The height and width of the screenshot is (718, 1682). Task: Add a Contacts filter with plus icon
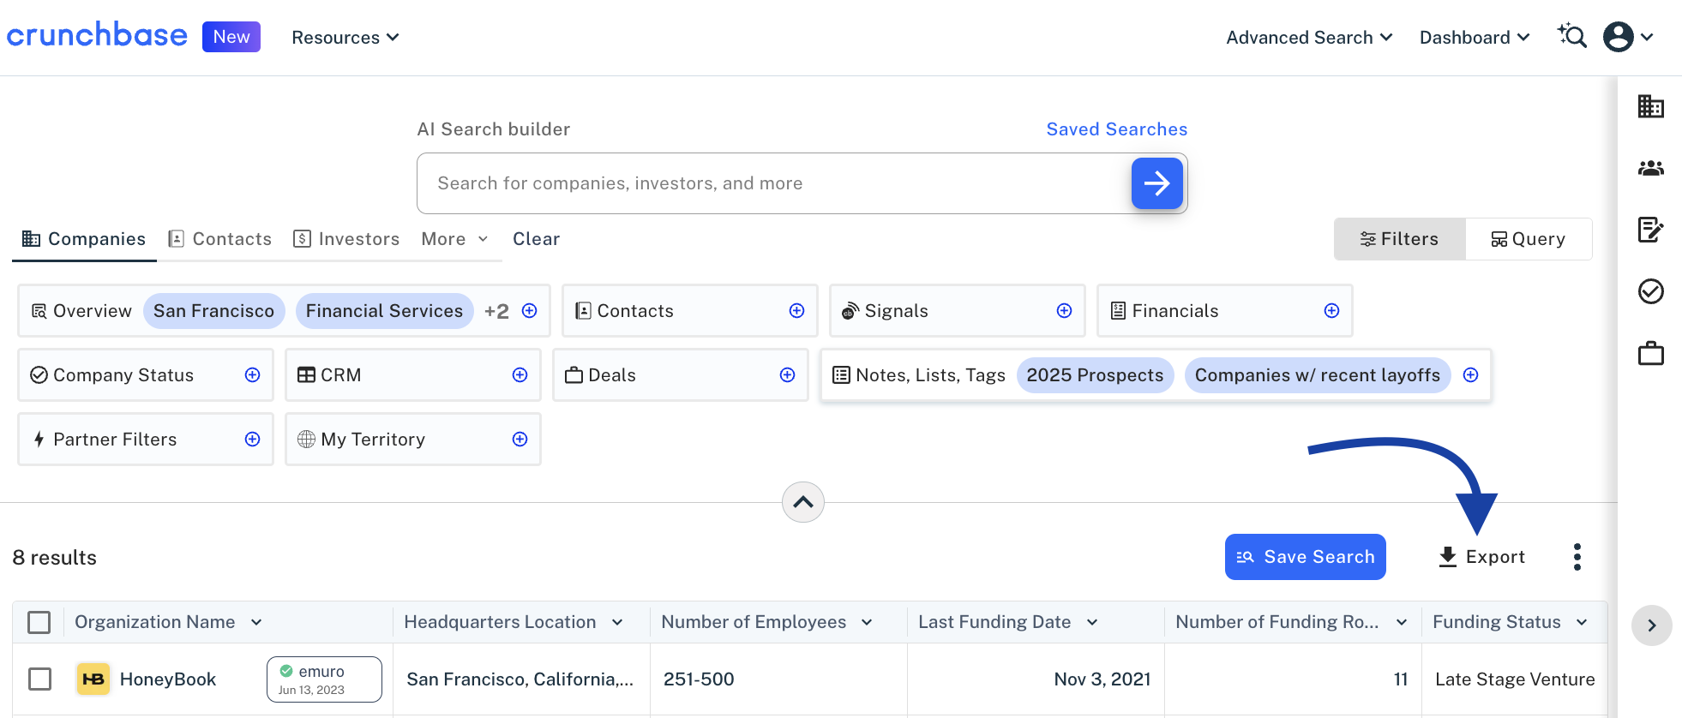(x=796, y=311)
